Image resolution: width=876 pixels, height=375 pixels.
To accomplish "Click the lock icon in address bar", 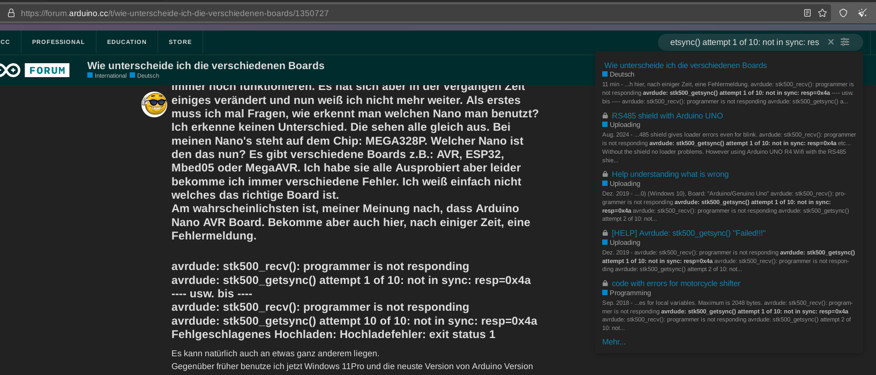I will tap(11, 13).
